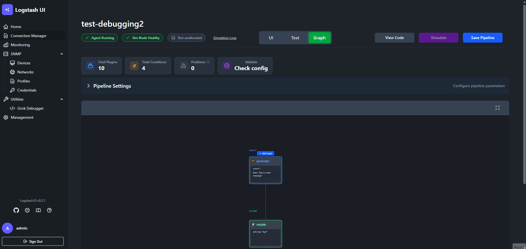Switch to the Text view tab

click(295, 38)
